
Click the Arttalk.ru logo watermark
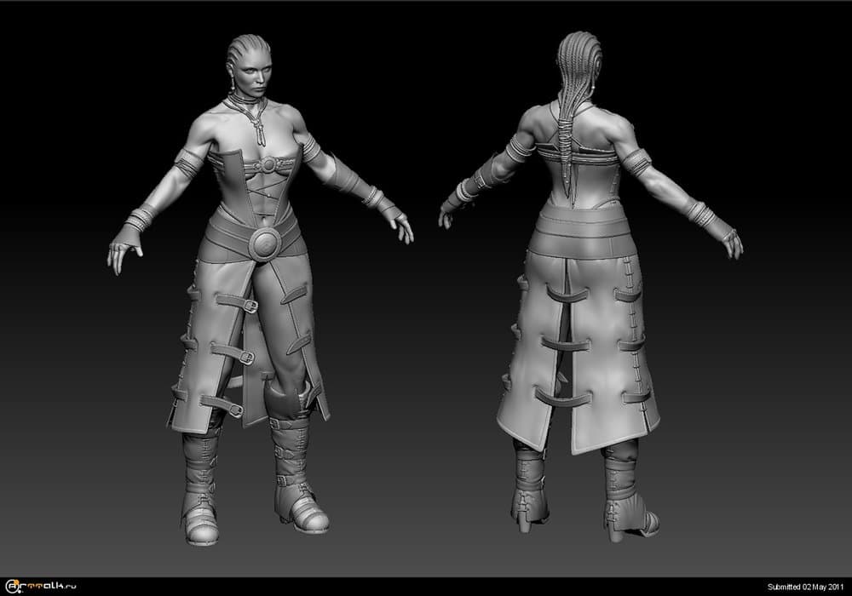[43, 587]
